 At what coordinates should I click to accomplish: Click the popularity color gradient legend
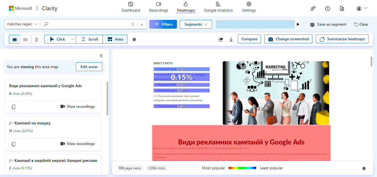(242, 168)
